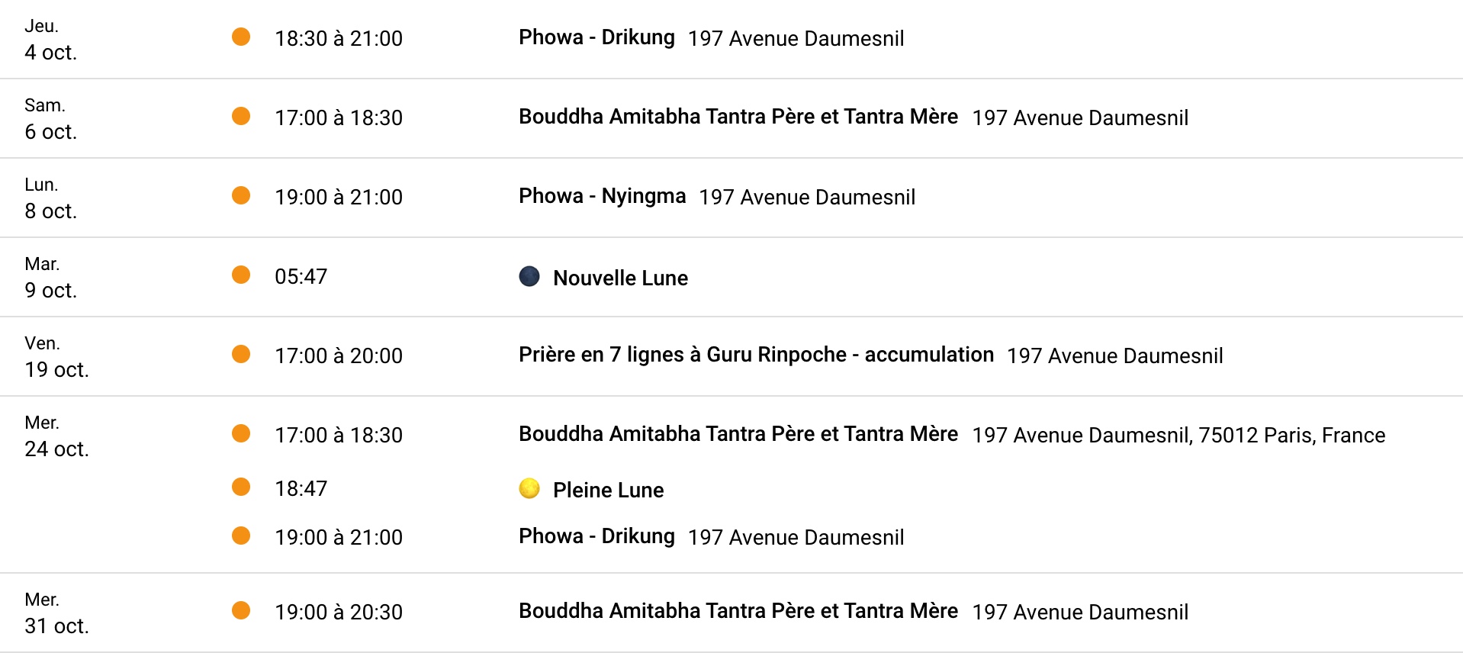Expand the Ven. 19 oct. date row
Image resolution: width=1463 pixels, height=653 pixels.
tap(56, 357)
